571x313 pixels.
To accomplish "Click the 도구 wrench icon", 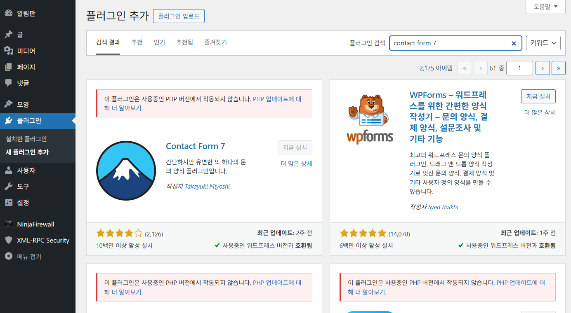I will [x=9, y=186].
